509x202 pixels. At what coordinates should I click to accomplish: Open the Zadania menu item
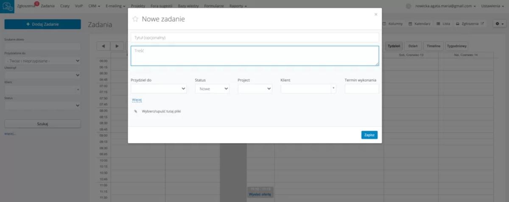click(48, 6)
